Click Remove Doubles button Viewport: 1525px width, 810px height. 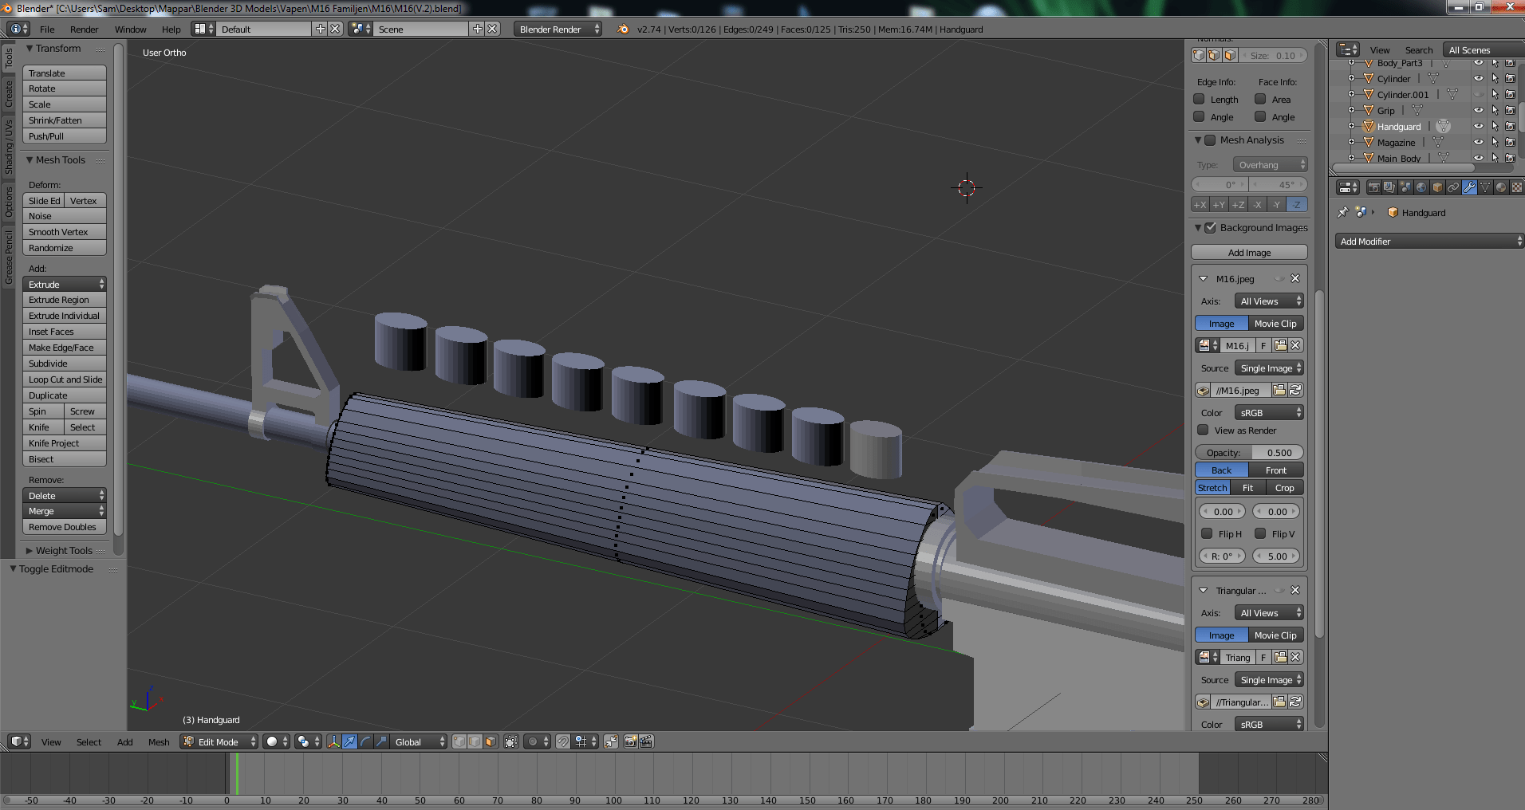click(65, 527)
